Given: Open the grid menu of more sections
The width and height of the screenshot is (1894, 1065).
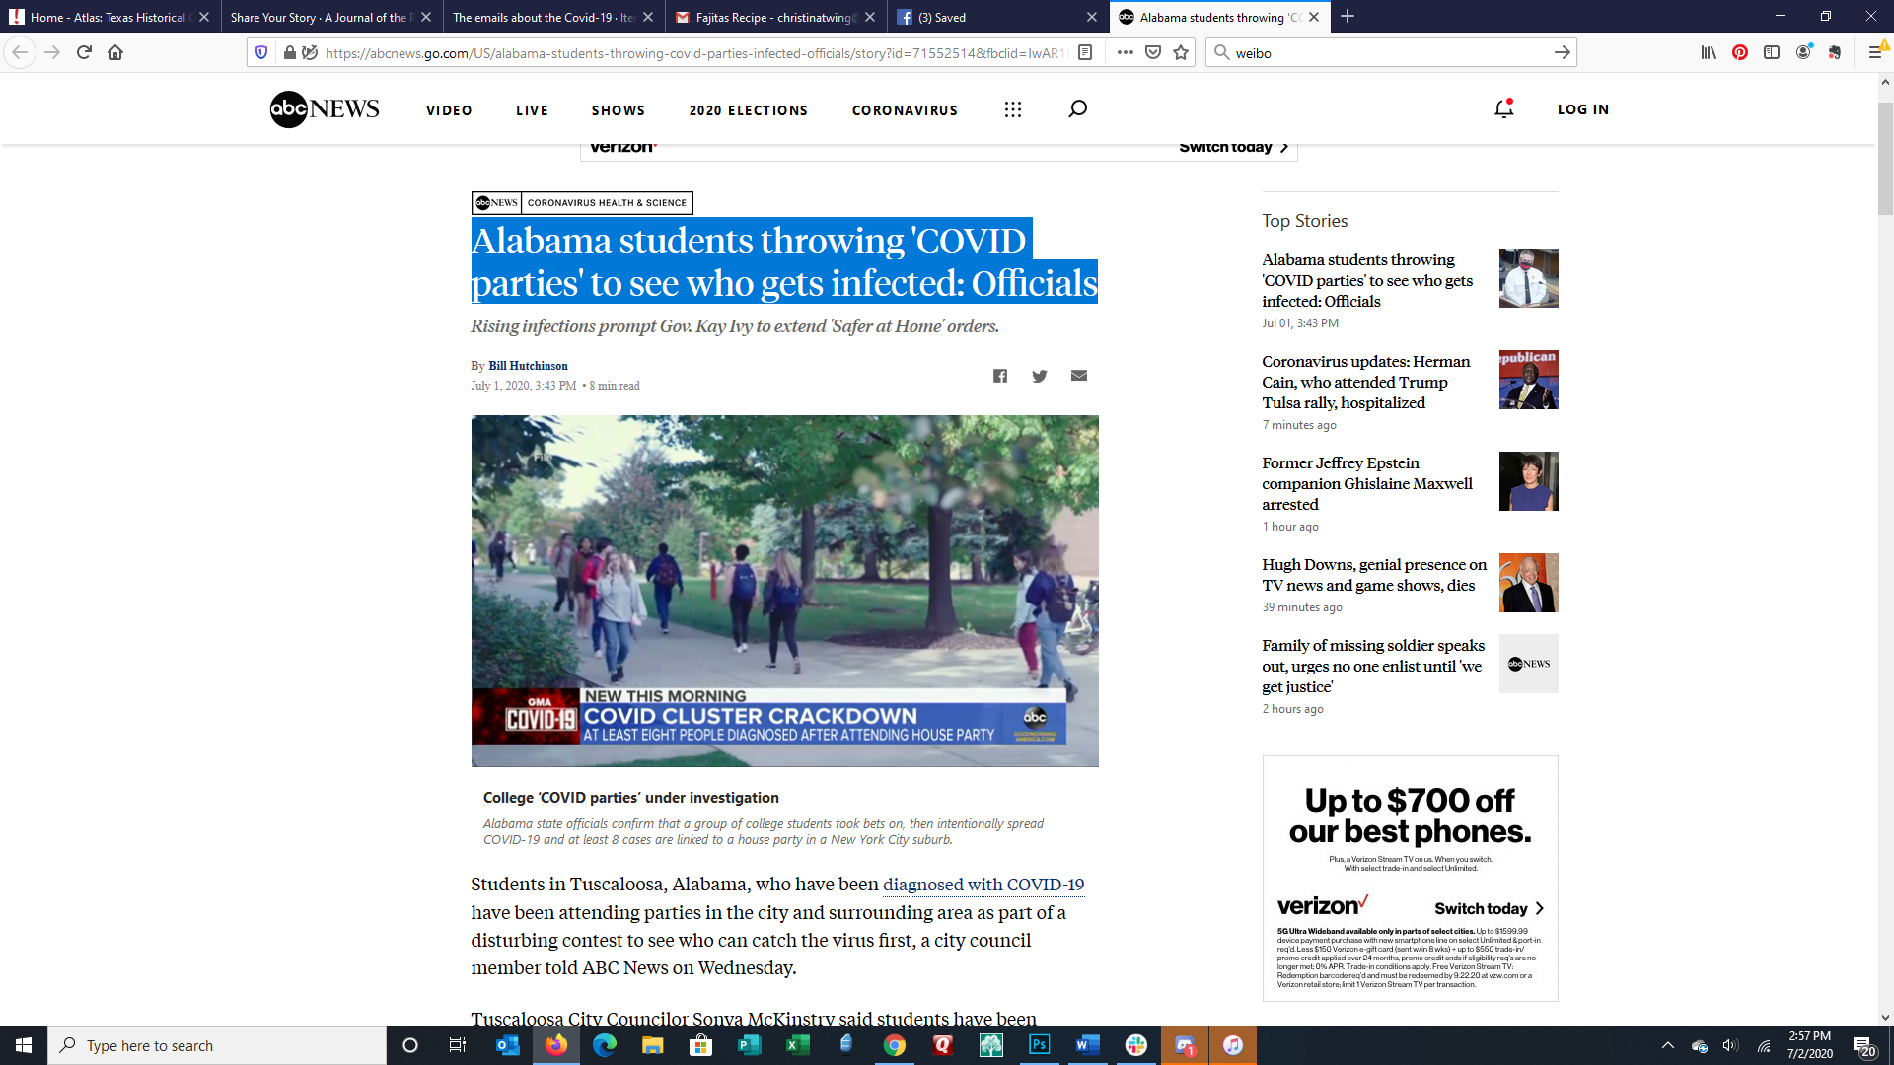Looking at the screenshot, I should tap(1013, 109).
